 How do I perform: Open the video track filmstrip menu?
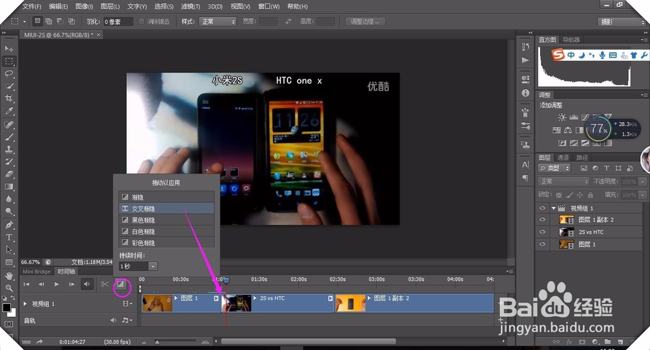click(x=127, y=304)
